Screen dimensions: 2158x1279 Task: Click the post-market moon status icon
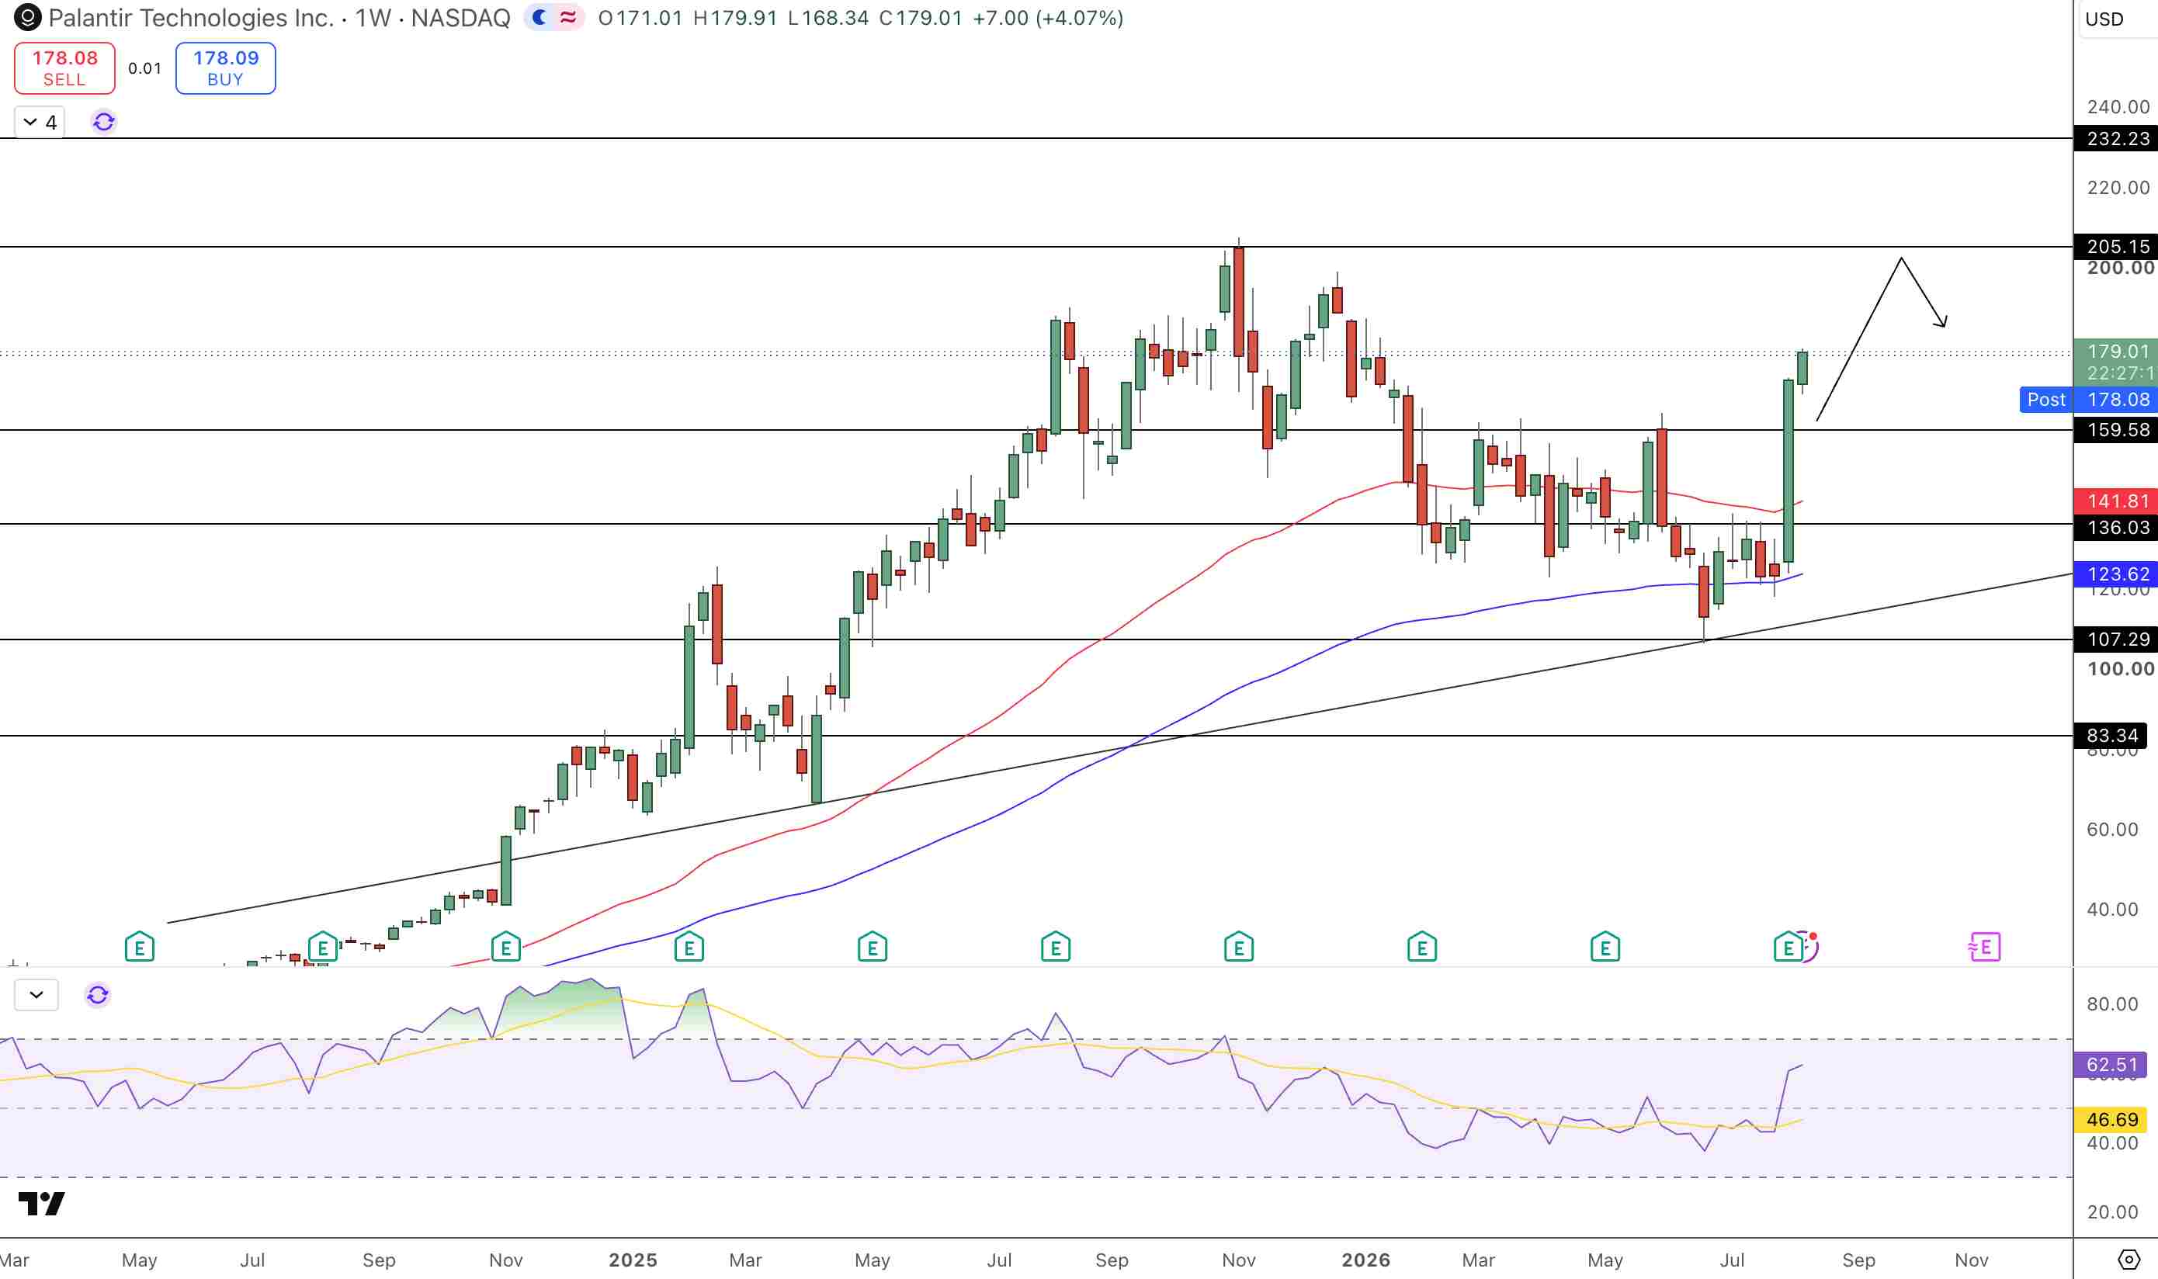539,18
